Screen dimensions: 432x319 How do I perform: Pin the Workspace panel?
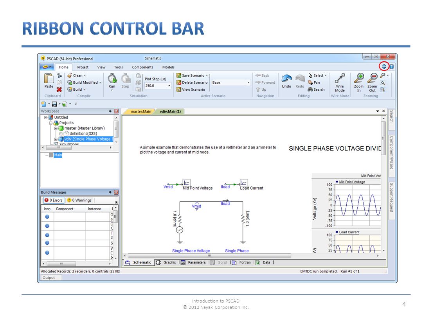click(x=110, y=111)
